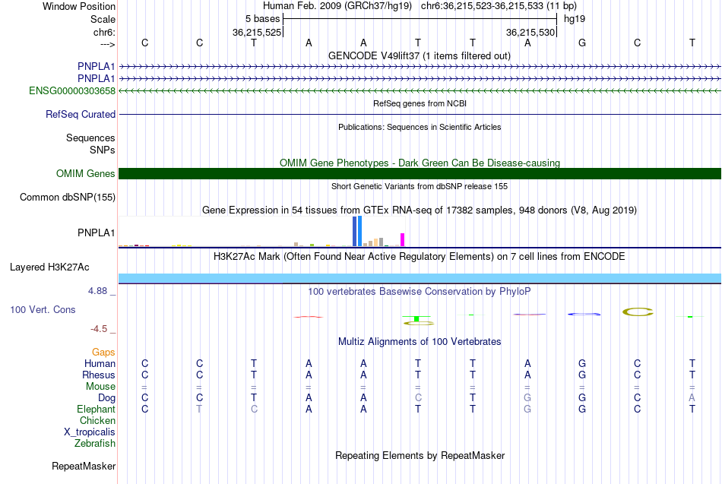Click the green ENSG00000303658 transcript arrow line
This screenshot has height=484, width=722.
point(420,90)
